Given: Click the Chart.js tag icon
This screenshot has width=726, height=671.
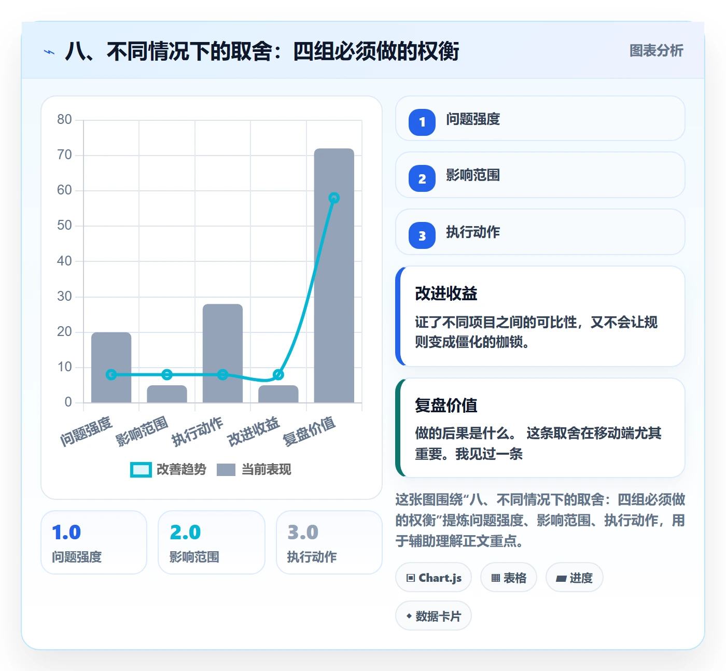Looking at the screenshot, I should pos(411,578).
